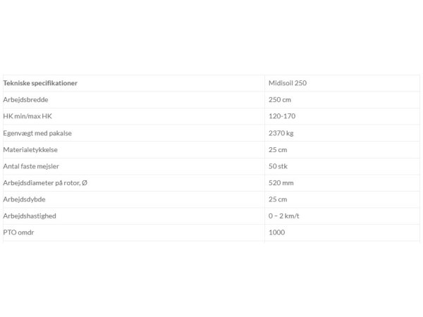The width and height of the screenshot is (423, 317).
Task: Click the Arbejdsdybde row label
Action: pos(24,199)
